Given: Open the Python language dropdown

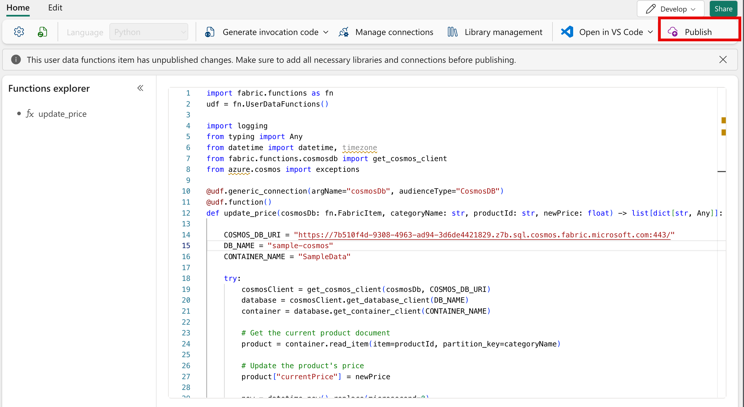Looking at the screenshot, I should [149, 32].
